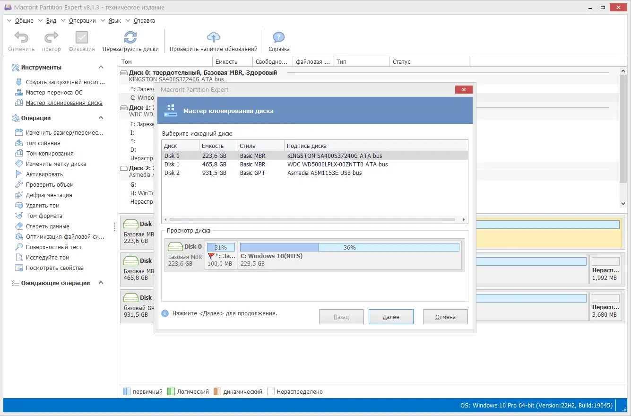This screenshot has width=631, height=416.
Task: Select Disk 0 KINGSTON row
Action: tap(315, 156)
